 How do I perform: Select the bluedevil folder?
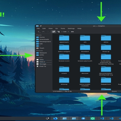[85, 48]
